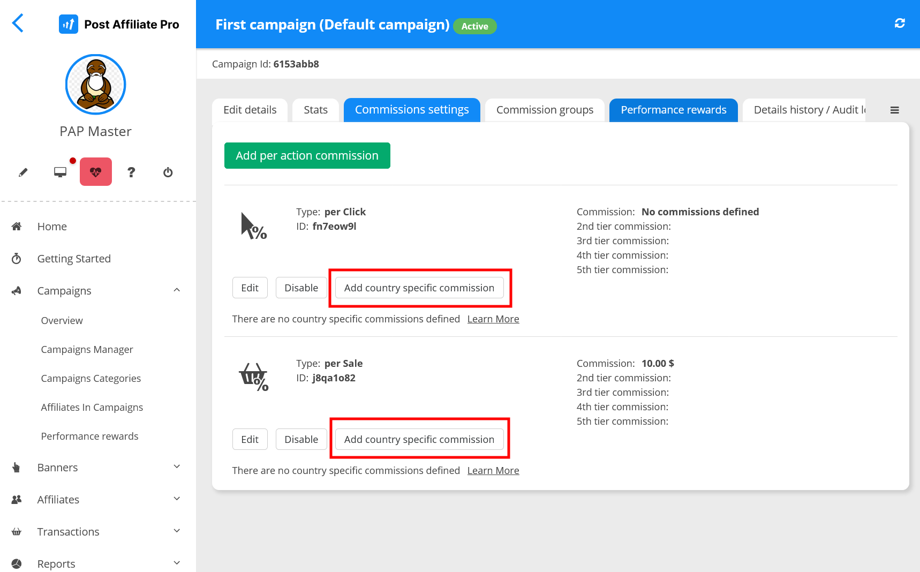Click the power logout icon
Viewport: 920px width, 572px height.
(168, 172)
